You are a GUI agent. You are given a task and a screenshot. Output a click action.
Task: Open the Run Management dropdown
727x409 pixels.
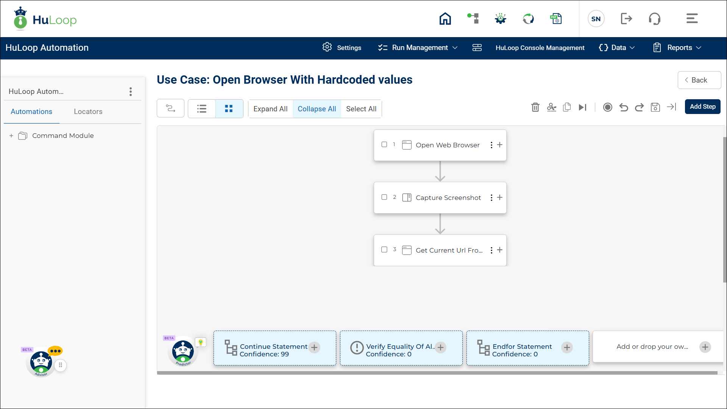(x=419, y=48)
